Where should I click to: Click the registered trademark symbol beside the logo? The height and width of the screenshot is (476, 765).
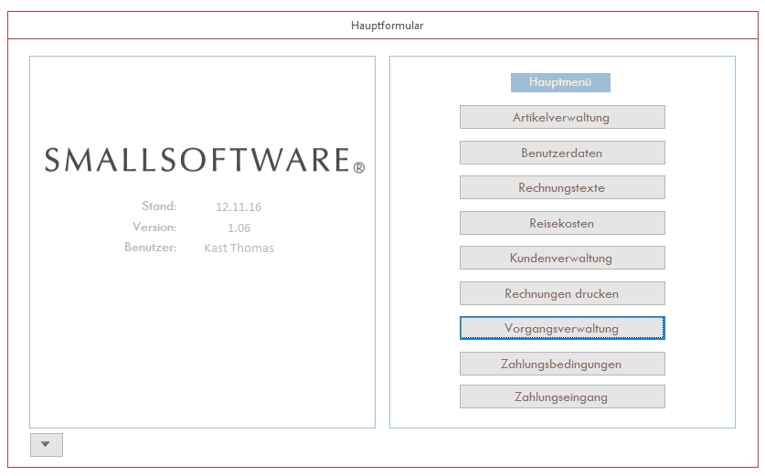click(359, 168)
